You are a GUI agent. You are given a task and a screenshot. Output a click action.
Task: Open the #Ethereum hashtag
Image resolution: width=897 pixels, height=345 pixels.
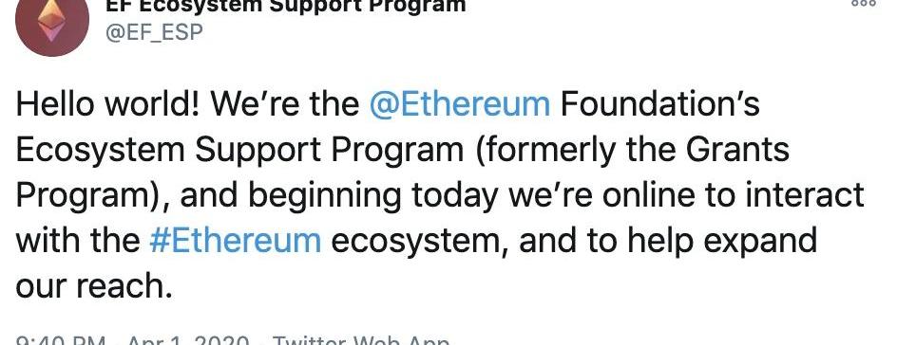pyautogui.click(x=235, y=240)
